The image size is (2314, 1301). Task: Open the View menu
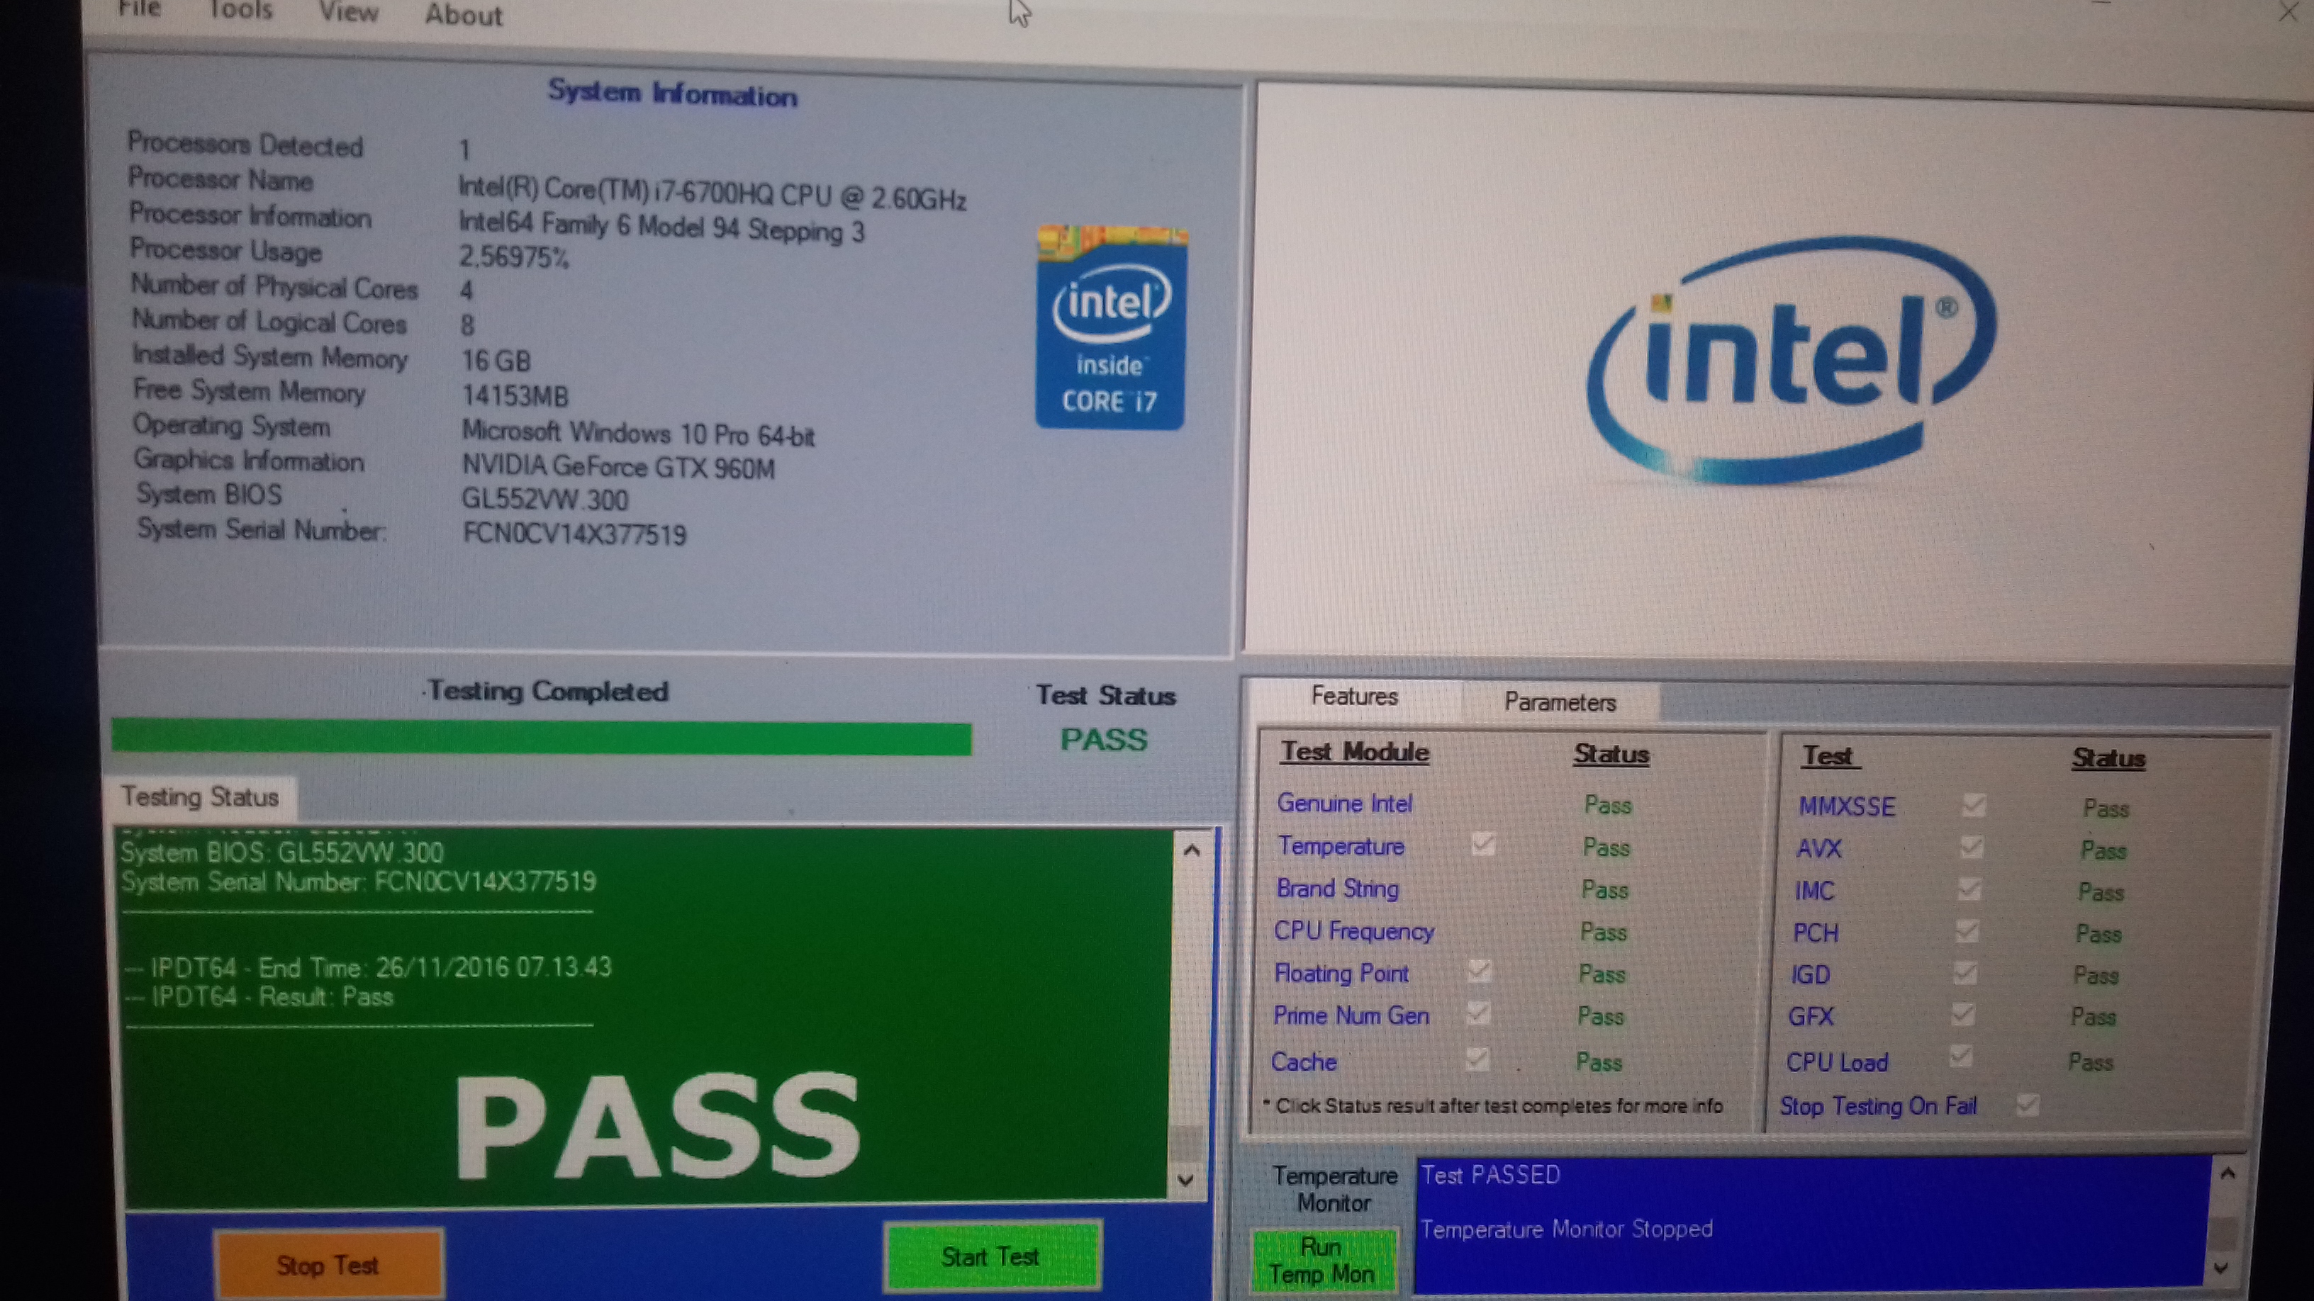click(349, 11)
